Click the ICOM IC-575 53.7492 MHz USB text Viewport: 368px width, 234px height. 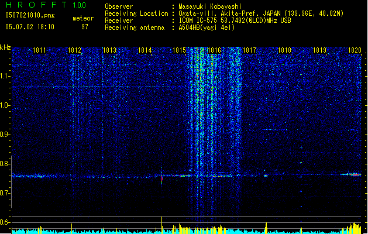coord(235,20)
